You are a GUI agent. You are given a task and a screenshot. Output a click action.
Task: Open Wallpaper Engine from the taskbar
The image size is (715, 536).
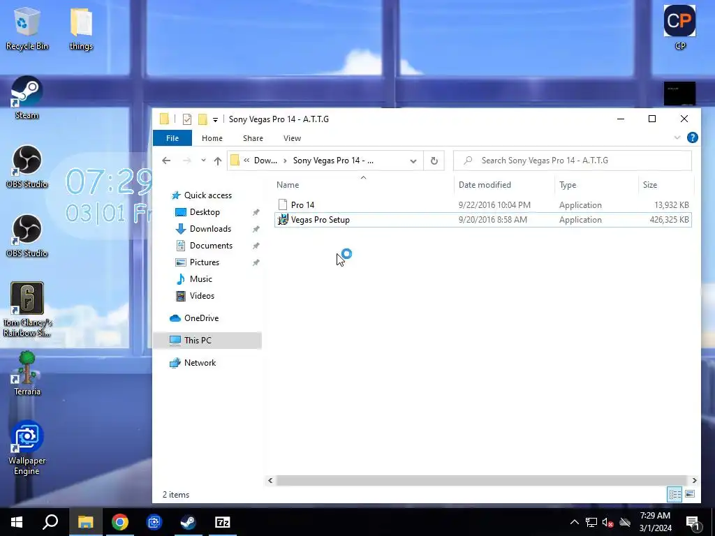154,522
